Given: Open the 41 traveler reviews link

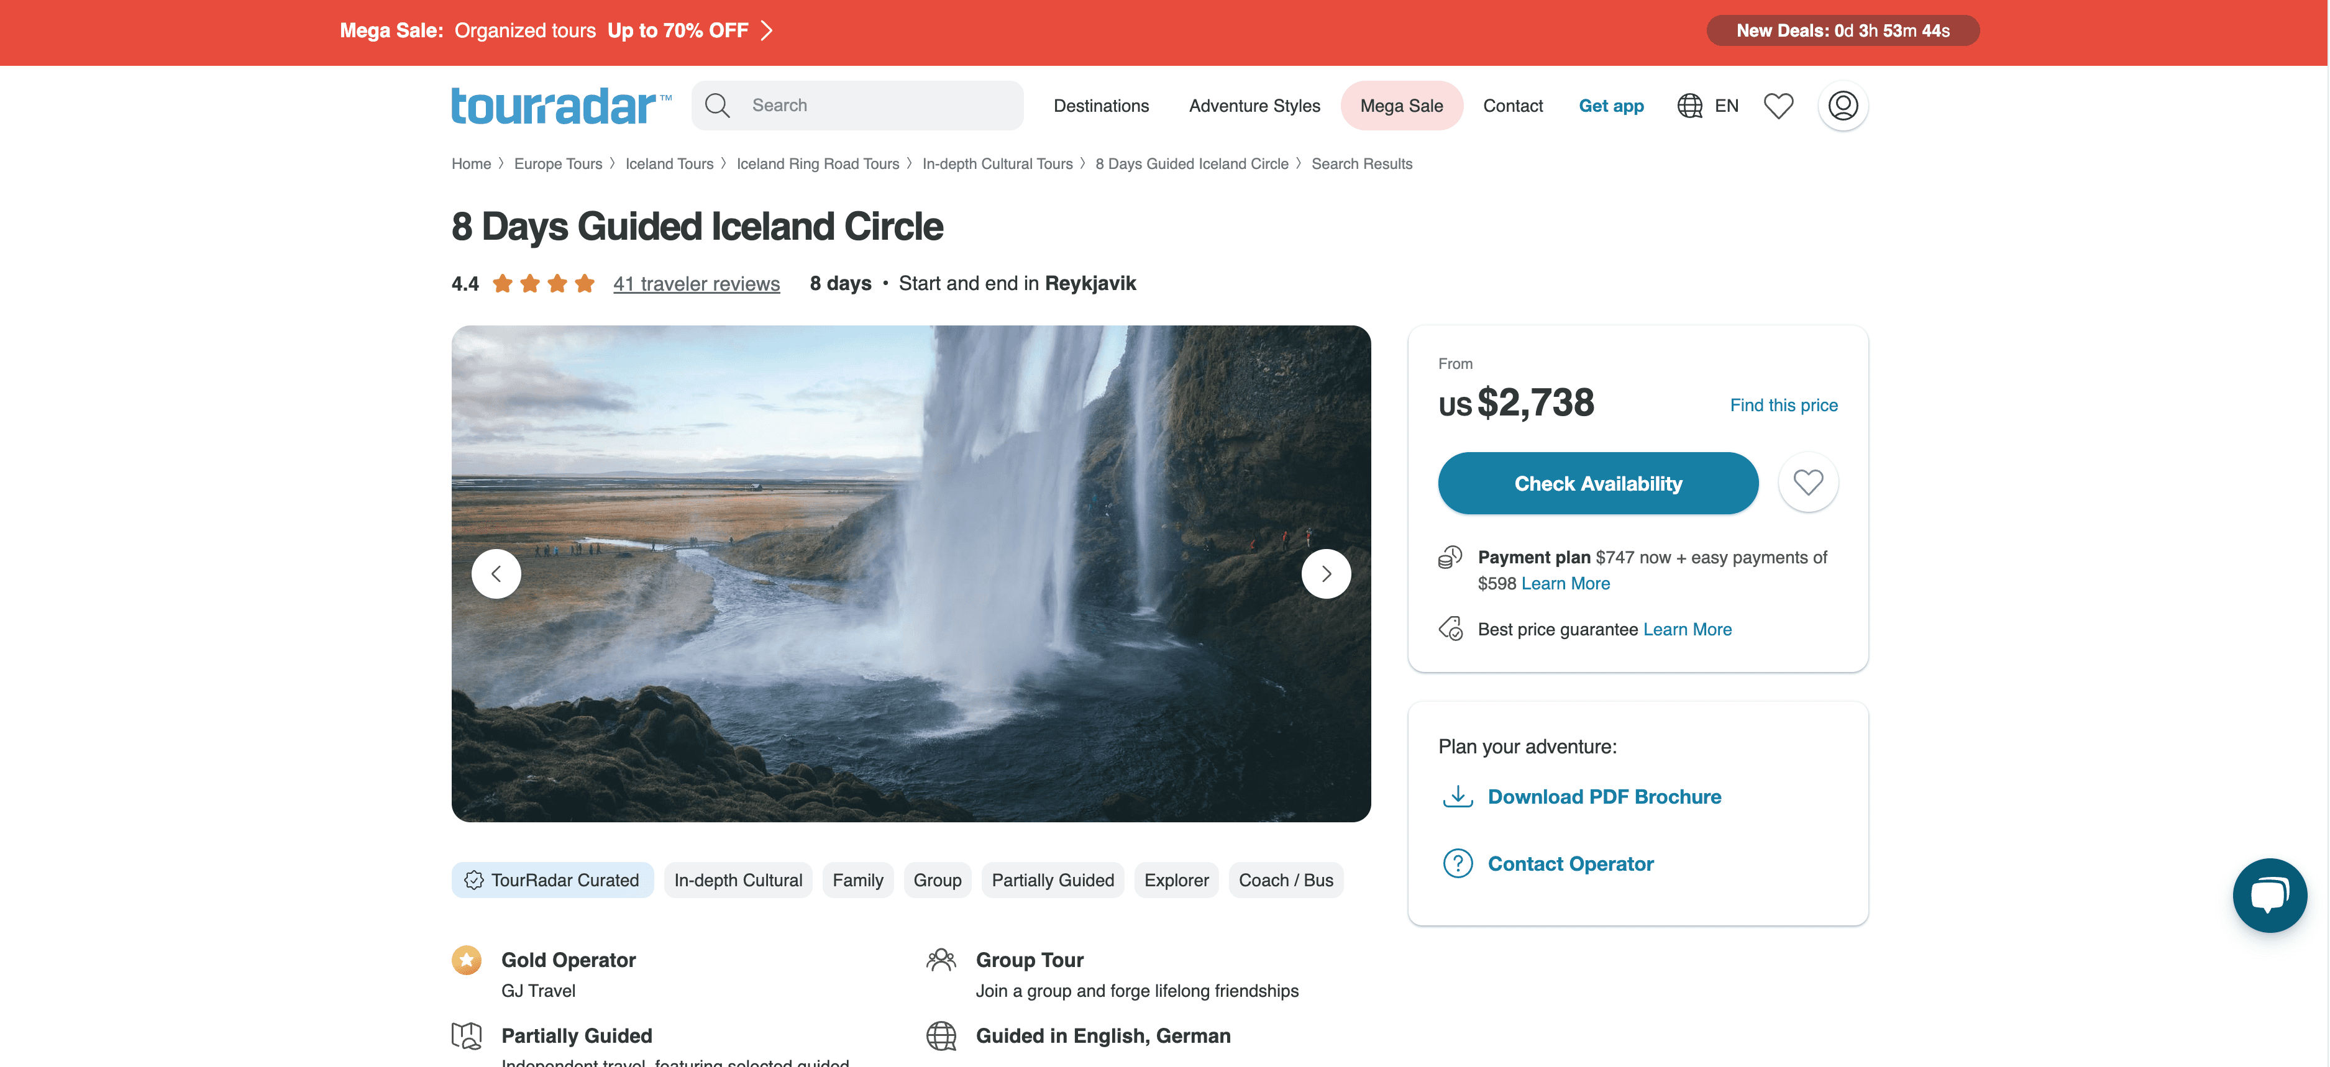Looking at the screenshot, I should point(695,284).
